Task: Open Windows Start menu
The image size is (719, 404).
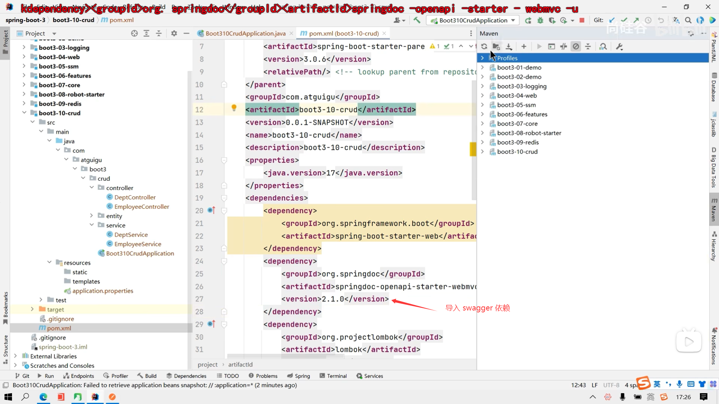Action: click(x=8, y=397)
